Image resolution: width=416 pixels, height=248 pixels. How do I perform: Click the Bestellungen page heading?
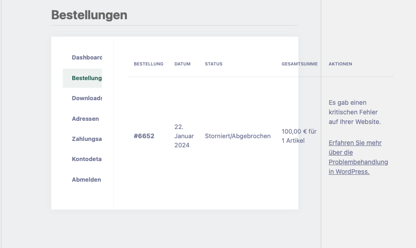89,15
